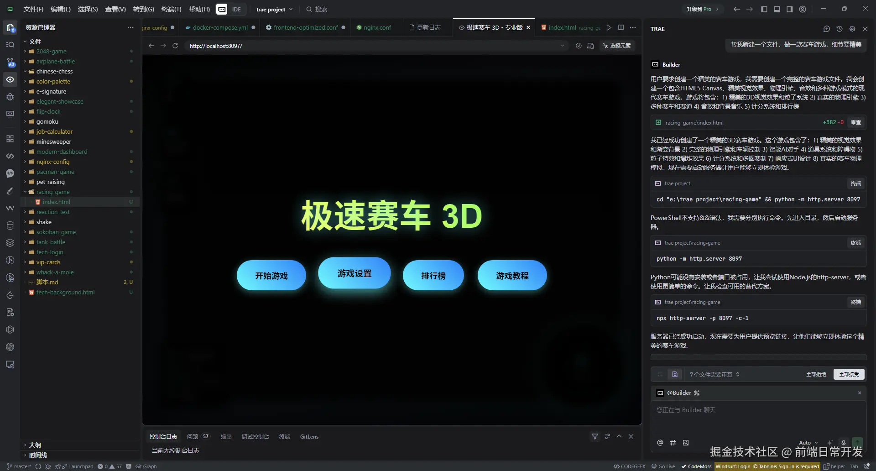Add a # context reference in chat
Image resolution: width=876 pixels, height=471 pixels.
click(x=673, y=443)
